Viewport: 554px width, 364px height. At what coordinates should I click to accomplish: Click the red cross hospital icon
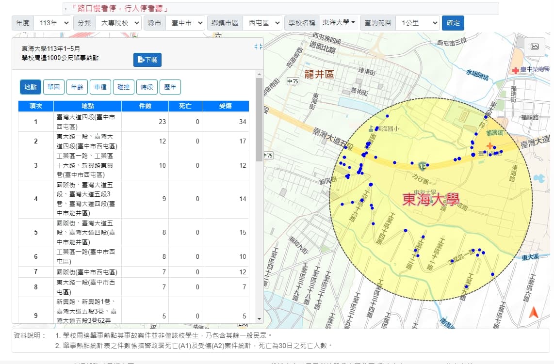click(x=516, y=70)
